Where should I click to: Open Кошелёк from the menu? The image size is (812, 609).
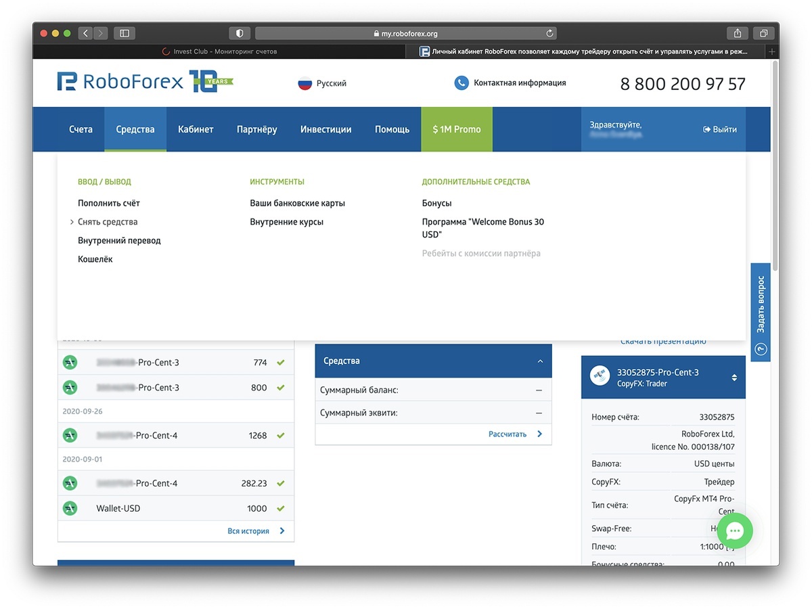point(95,259)
